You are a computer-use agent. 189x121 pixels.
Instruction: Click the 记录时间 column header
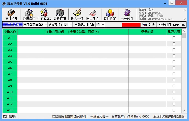pos(147,32)
